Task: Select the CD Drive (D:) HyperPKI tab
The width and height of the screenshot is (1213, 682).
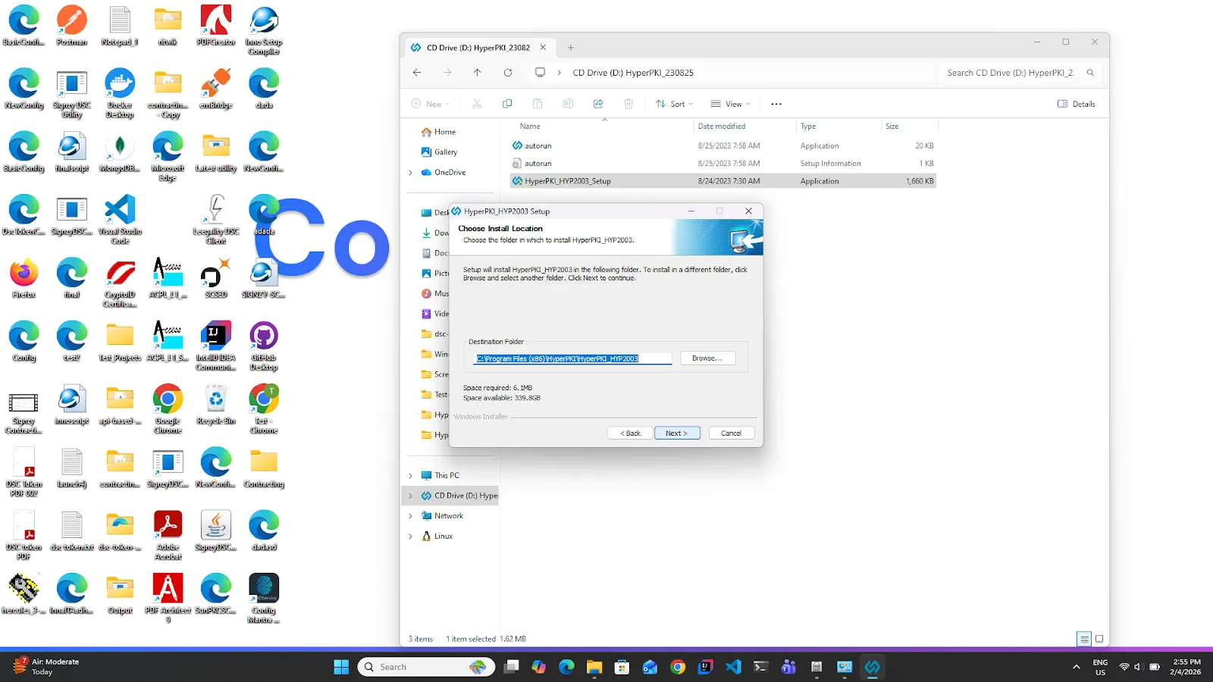Action: point(480,48)
